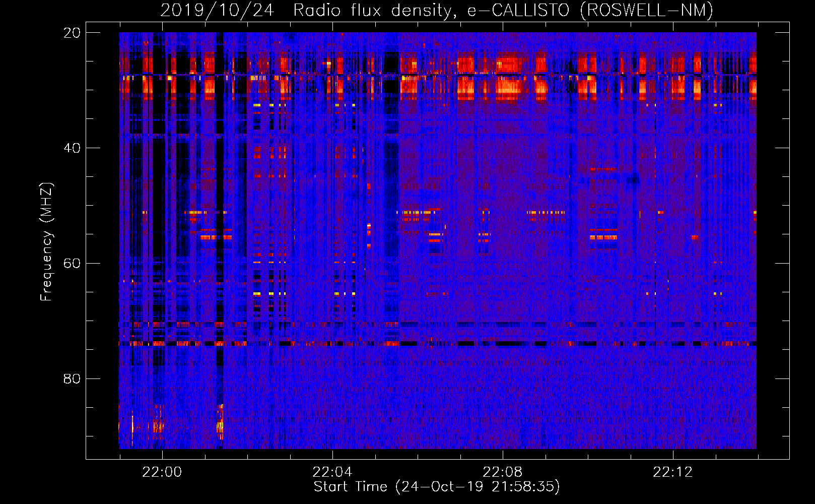Click the 80 frequency tick label

click(72, 379)
